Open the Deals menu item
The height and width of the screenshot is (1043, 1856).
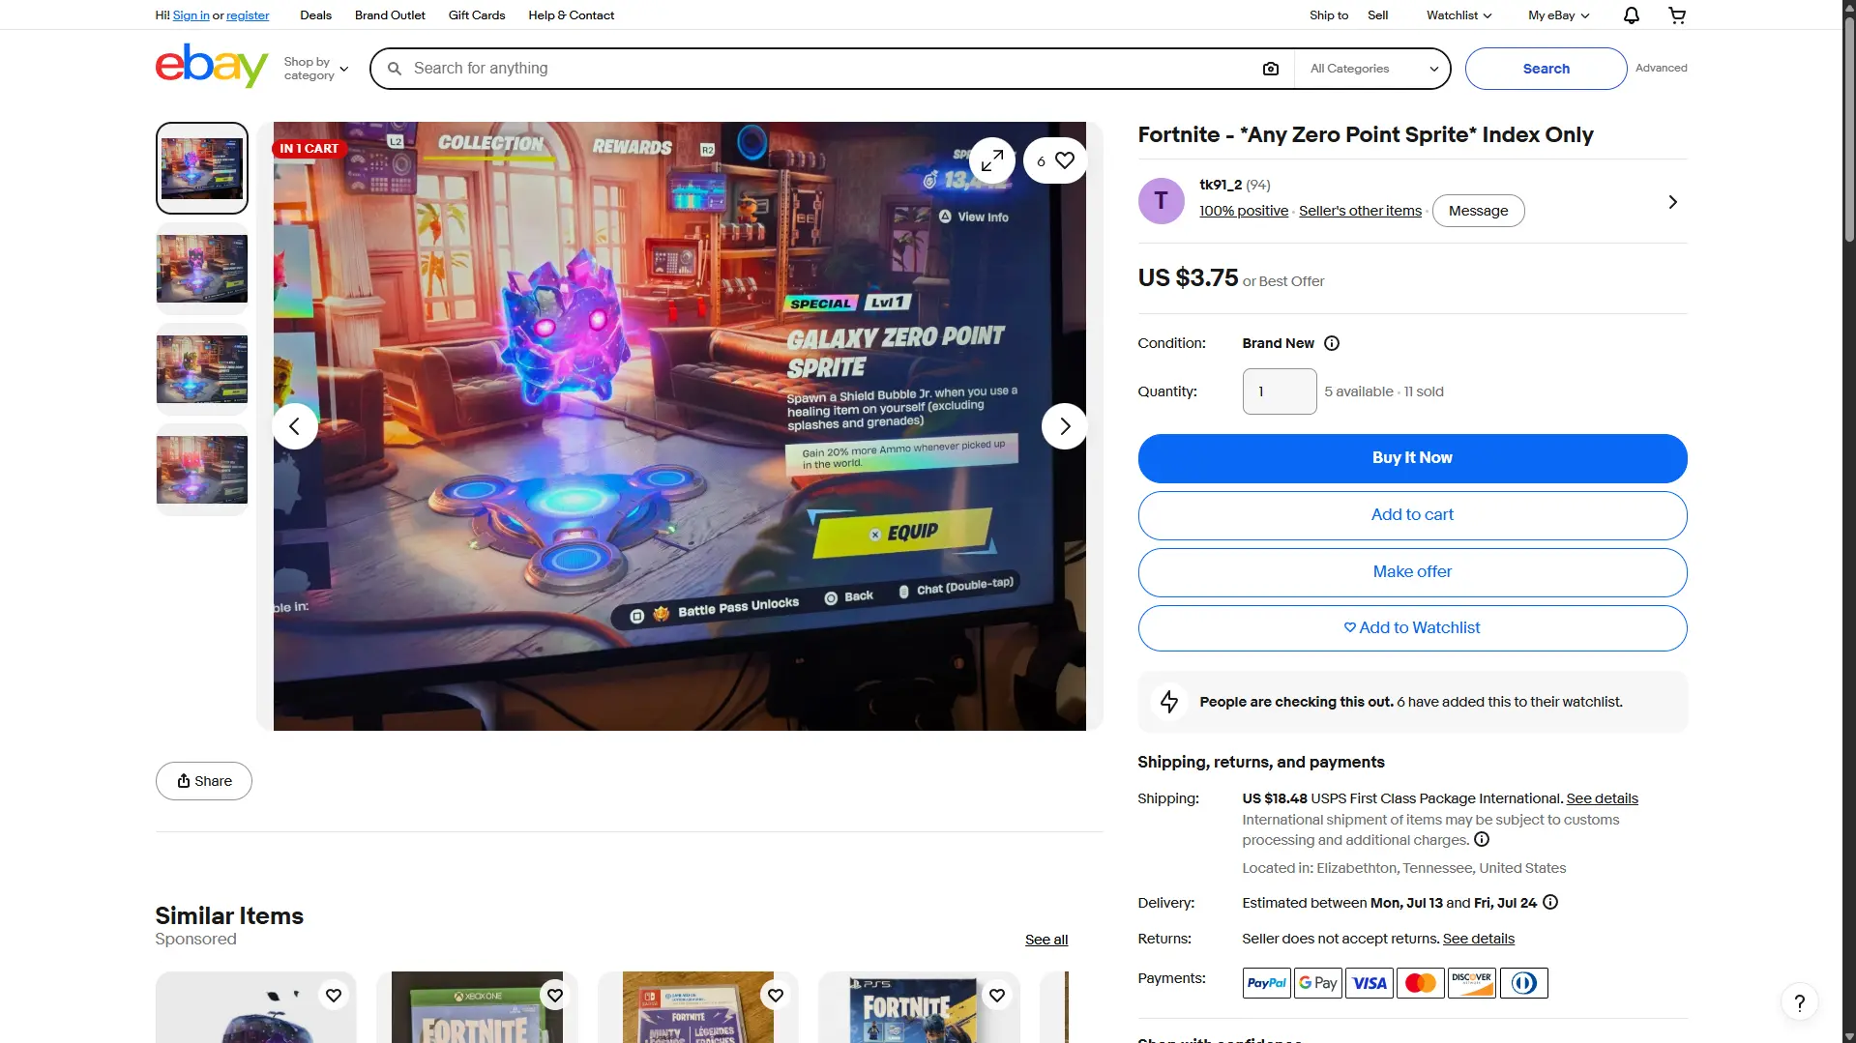tap(315, 15)
